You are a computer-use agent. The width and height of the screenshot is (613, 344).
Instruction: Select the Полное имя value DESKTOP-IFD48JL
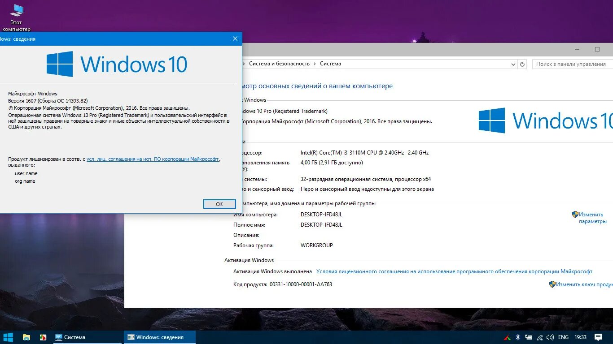[x=321, y=225]
